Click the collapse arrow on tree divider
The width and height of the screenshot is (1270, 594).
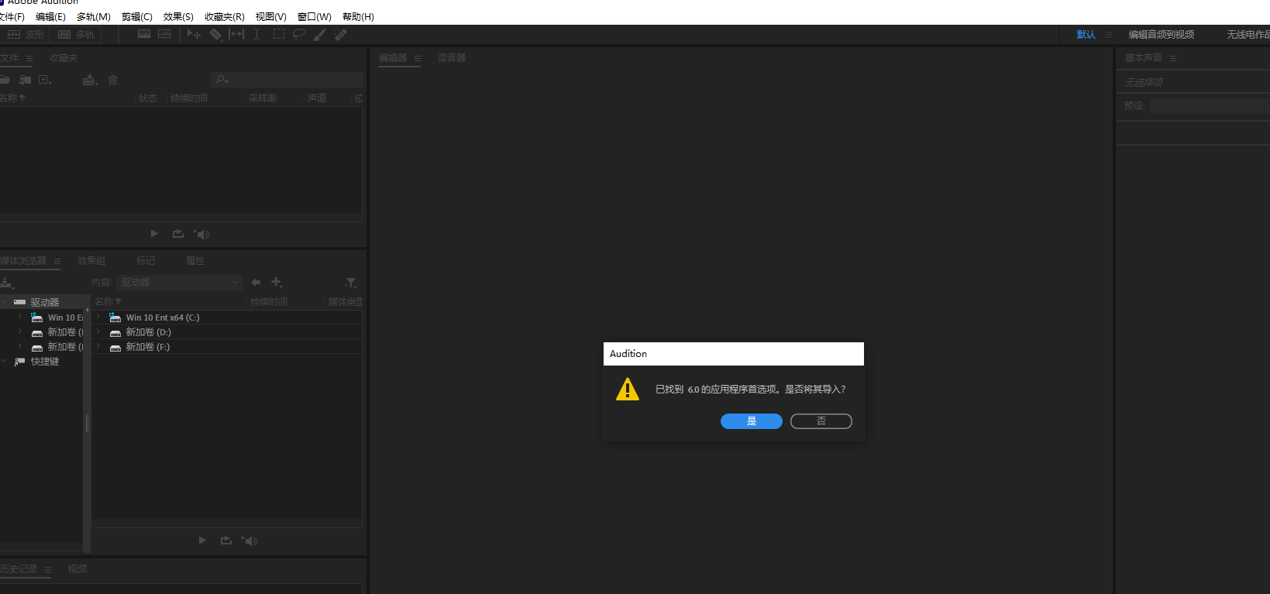point(87,310)
